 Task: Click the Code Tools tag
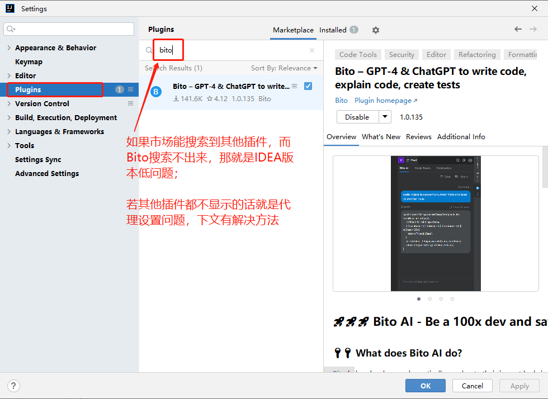click(358, 55)
